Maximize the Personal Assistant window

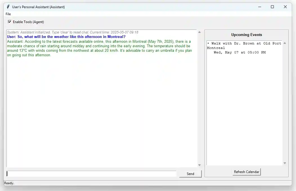272,6
